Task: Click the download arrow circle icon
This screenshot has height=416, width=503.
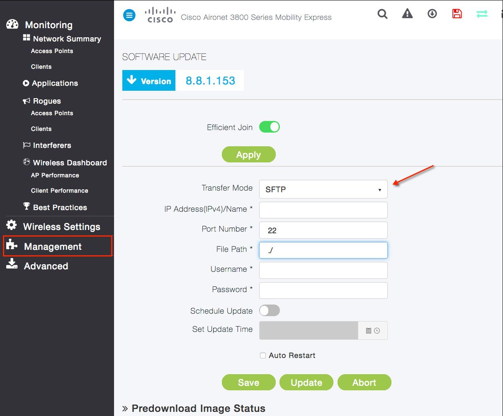Action: (x=432, y=14)
